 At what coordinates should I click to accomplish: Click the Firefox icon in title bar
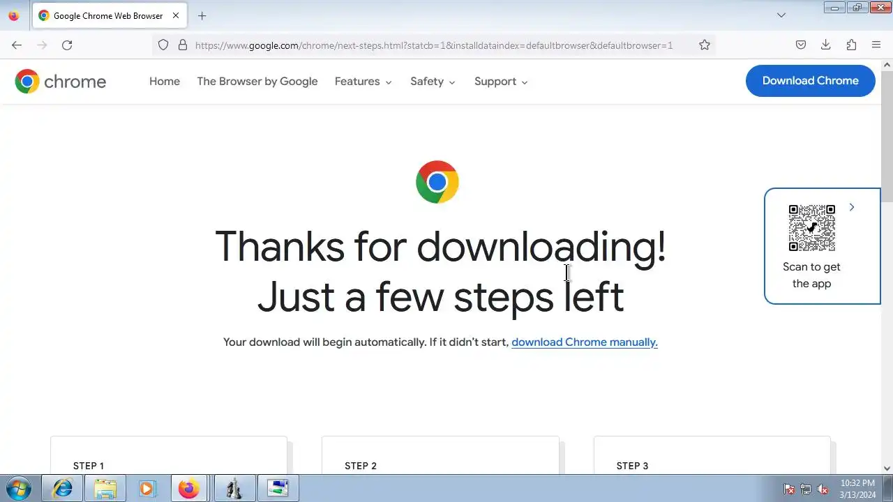pos(14,15)
